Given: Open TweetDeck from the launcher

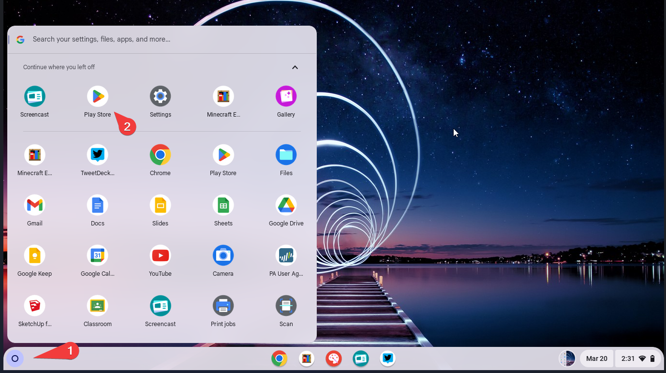Looking at the screenshot, I should 97,154.
